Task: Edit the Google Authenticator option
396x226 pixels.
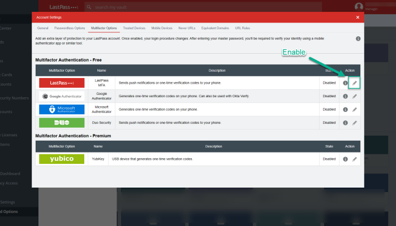Action: (x=355, y=97)
